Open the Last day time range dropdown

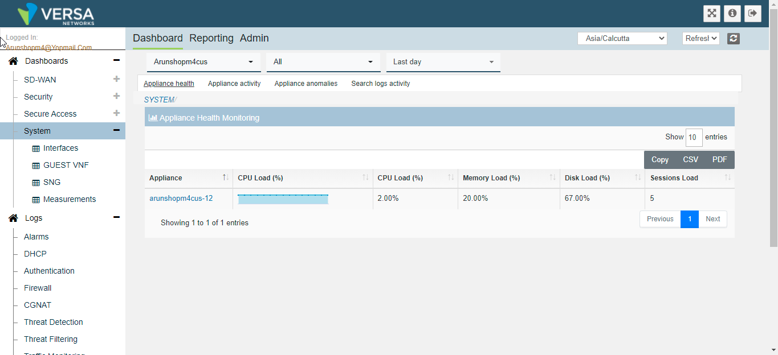pyautogui.click(x=443, y=61)
